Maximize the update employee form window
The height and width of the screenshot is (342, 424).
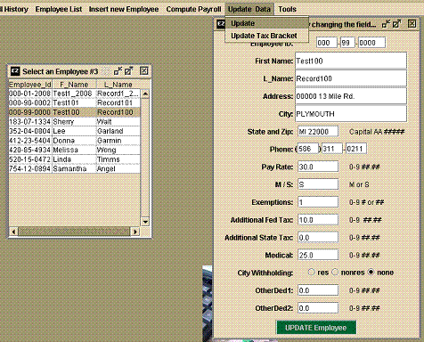(x=396, y=24)
